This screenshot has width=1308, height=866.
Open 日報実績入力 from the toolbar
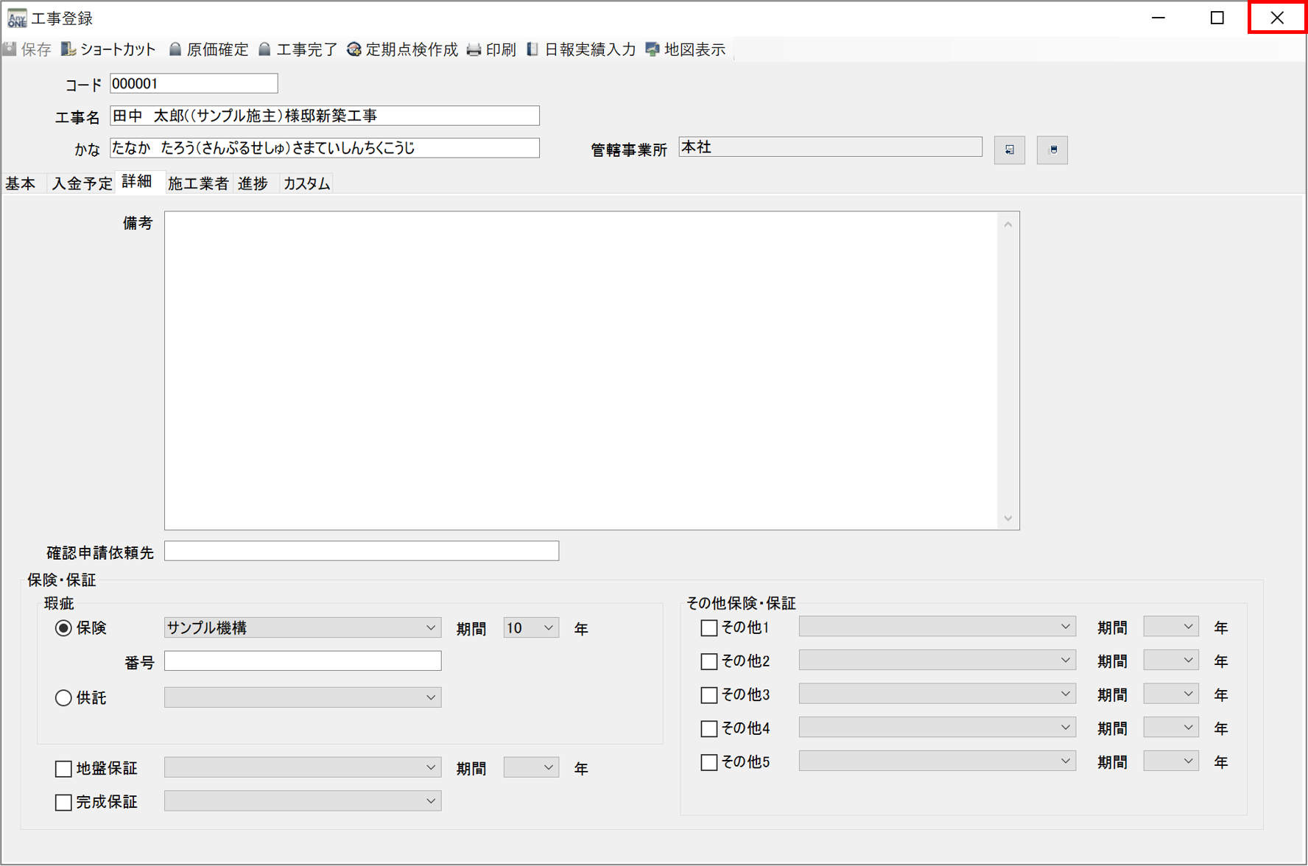click(532, 49)
